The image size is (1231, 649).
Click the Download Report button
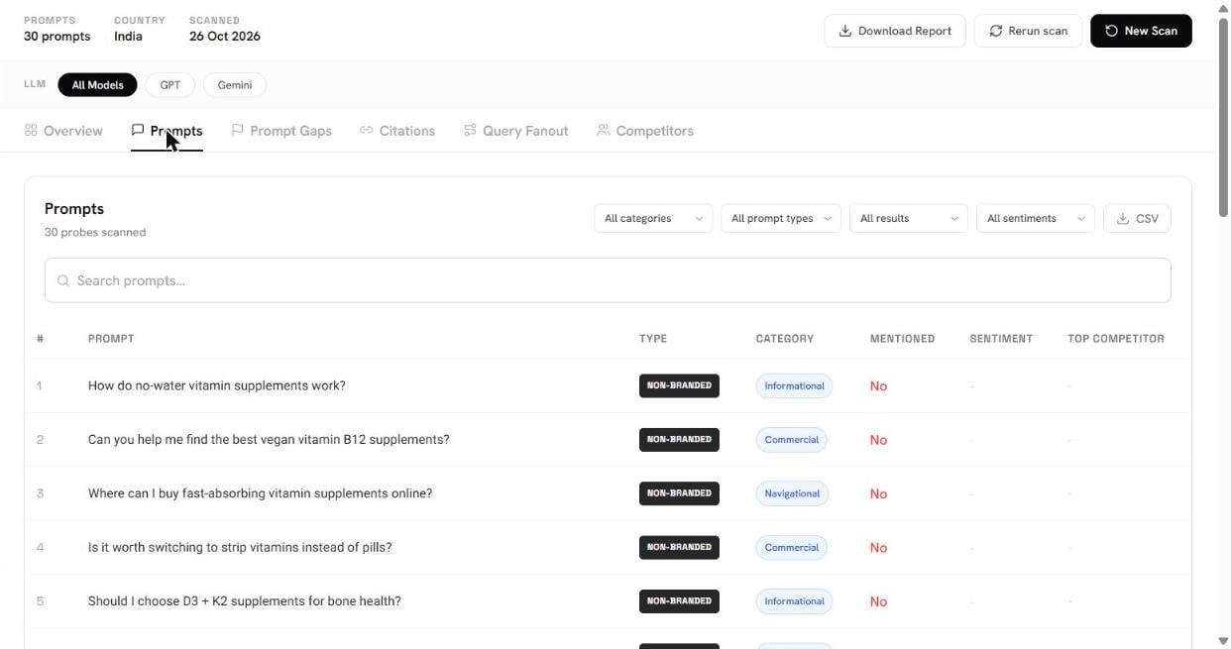coord(895,31)
